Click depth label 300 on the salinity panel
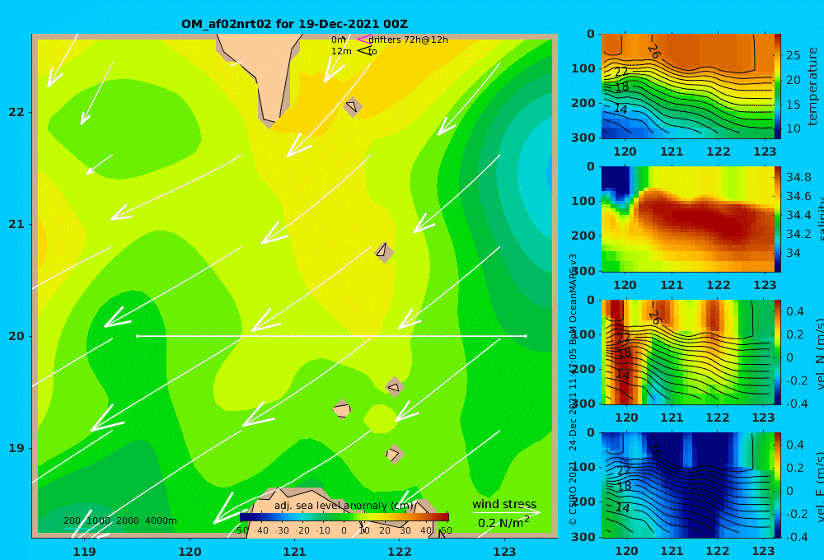Image resolution: width=824 pixels, height=560 pixels. click(x=583, y=271)
